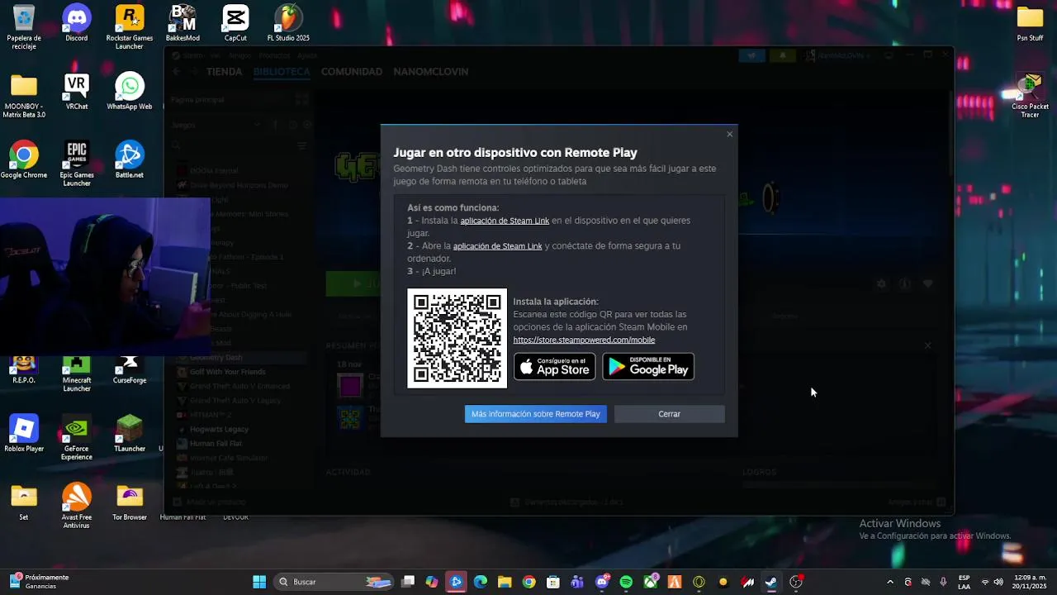
Task: Close the Remote Play dialog with X
Action: pos(729,134)
